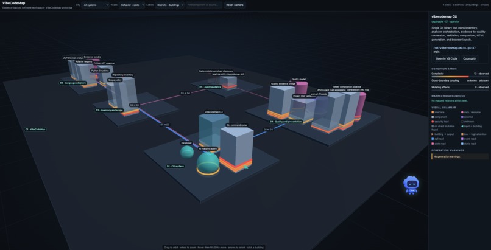Select the CLI command router building

236,148
